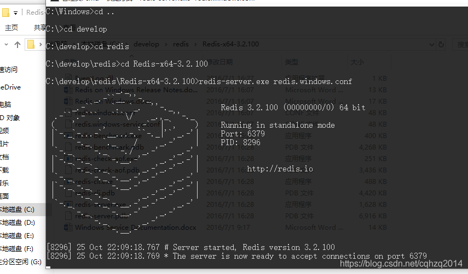
Task: Sort by the 修改日期 column header
Action: coord(220,62)
